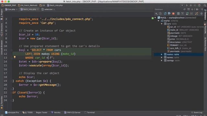Viewport: 207px width, 116px height.
Task: Expand the makes table node
Action: [162, 54]
